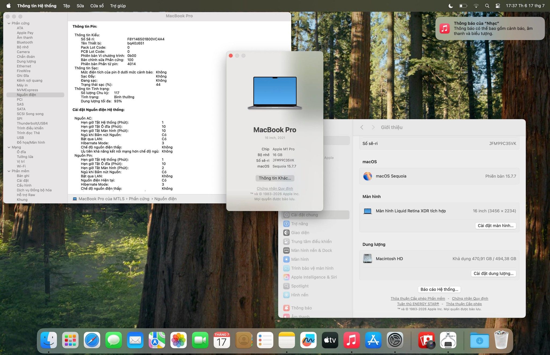Viewport: 550px width, 355px height.
Task: Open the Thỏa thuận Cấp phép Phần mềm link
Action: click(418, 298)
